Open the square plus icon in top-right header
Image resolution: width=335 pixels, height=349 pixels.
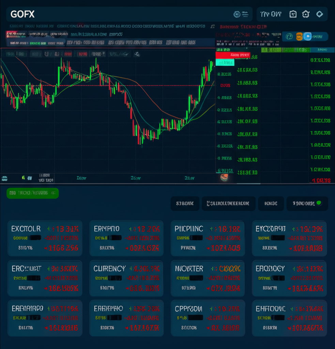293,14
